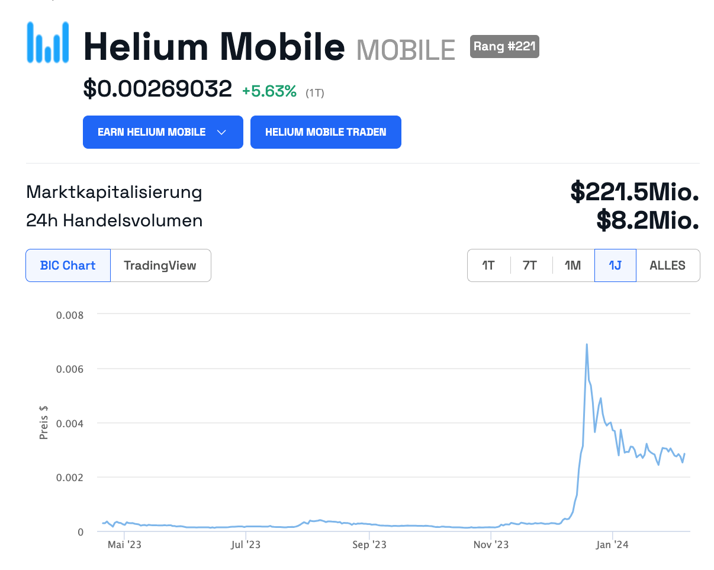
Task: Show the ALLES full history range
Action: (x=668, y=265)
